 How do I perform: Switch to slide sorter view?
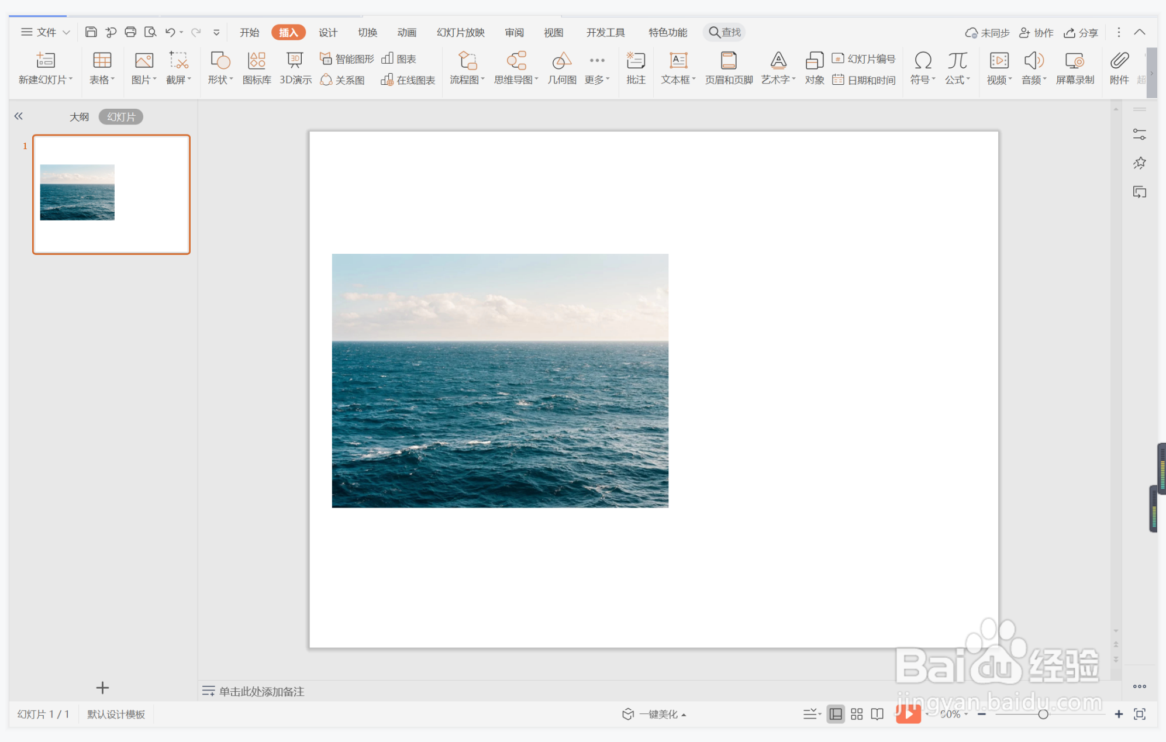[x=857, y=714]
